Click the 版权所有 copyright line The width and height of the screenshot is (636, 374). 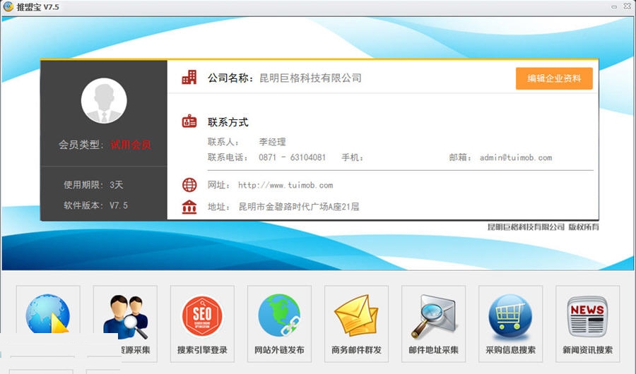click(543, 227)
